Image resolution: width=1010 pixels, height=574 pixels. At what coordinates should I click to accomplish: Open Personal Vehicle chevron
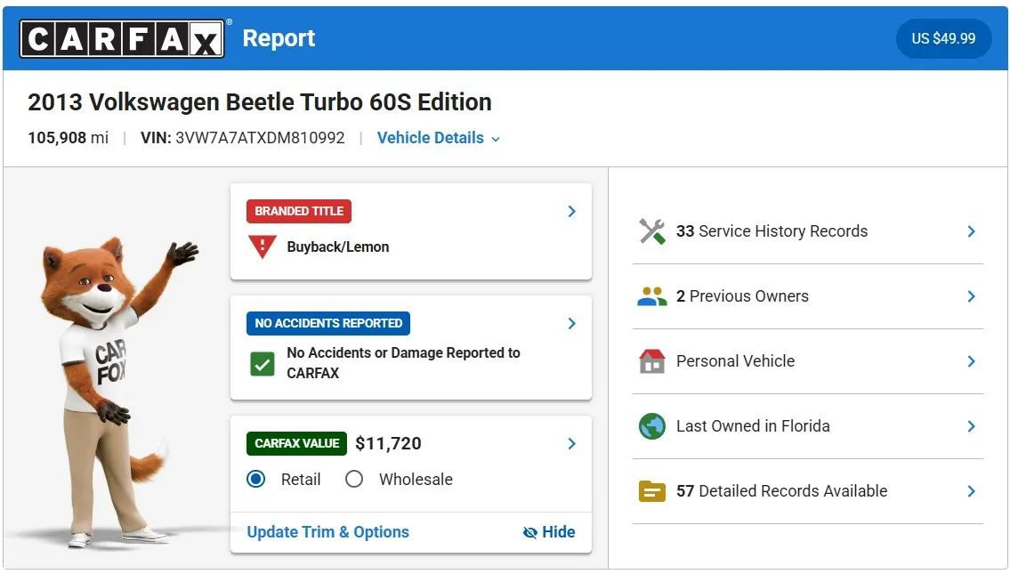(x=972, y=361)
